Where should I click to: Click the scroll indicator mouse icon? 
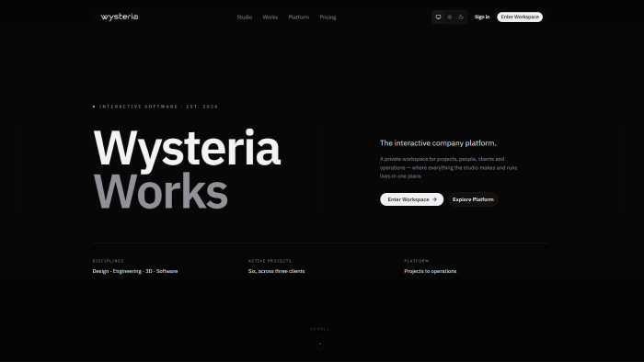[320, 343]
